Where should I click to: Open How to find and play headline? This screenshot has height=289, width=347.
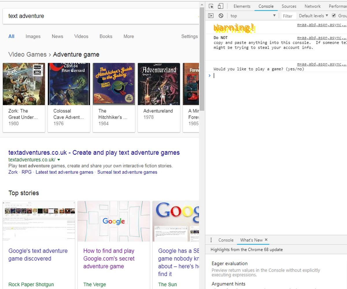(109, 258)
